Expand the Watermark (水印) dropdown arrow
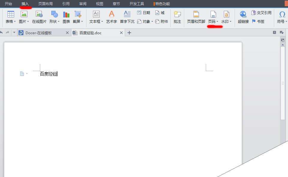 230,22
